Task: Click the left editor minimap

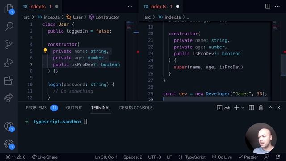Action: [x=132, y=61]
